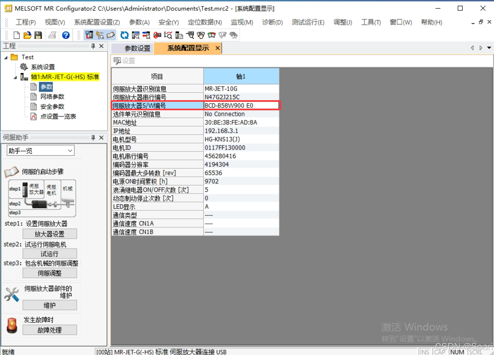Screen dimensions: 494x355
Task: Click the amplifier with document toolbar icon
Action: coord(179,35)
